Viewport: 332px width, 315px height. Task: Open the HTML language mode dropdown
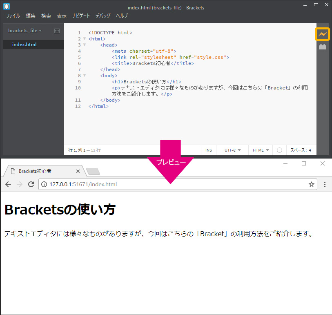pos(260,150)
